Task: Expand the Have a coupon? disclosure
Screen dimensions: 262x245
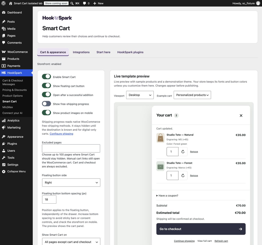Action: point(167,196)
